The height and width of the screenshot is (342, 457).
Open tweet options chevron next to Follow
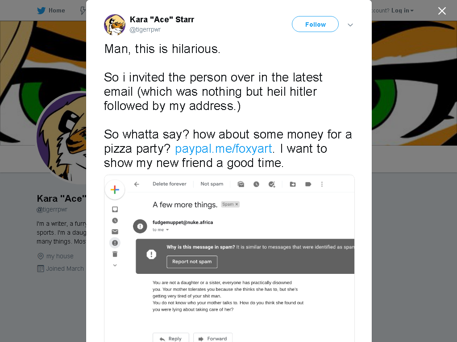pyautogui.click(x=350, y=25)
